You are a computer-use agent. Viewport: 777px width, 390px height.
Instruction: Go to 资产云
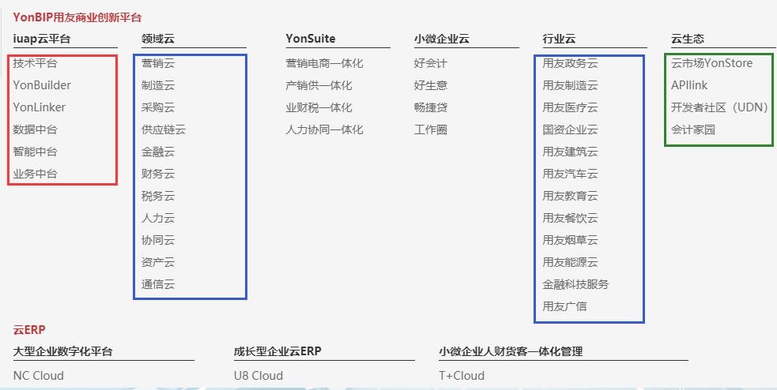158,262
